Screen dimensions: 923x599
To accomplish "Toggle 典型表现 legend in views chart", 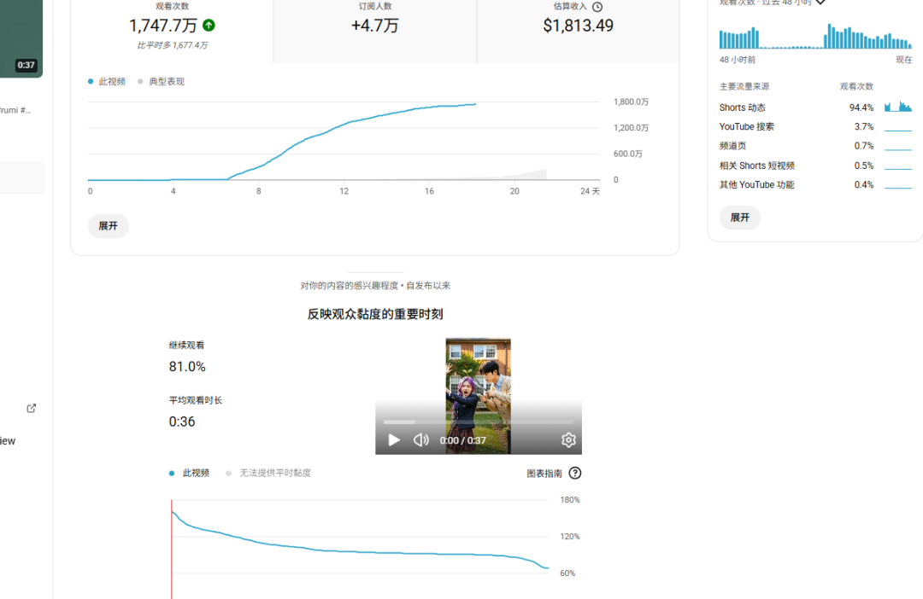I will pyautogui.click(x=161, y=82).
